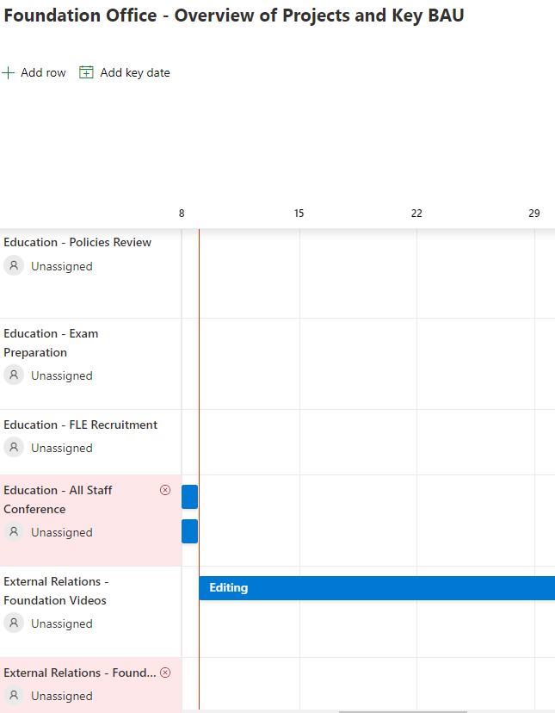Screen dimensions: 555x713
Task: Open assignee avatar for Education - All Staff Conference
Action: coord(14,531)
